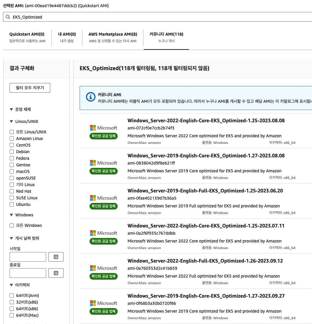Click AMI ID ami-0f68b3a30b0720f86 text

[x=152, y=303]
